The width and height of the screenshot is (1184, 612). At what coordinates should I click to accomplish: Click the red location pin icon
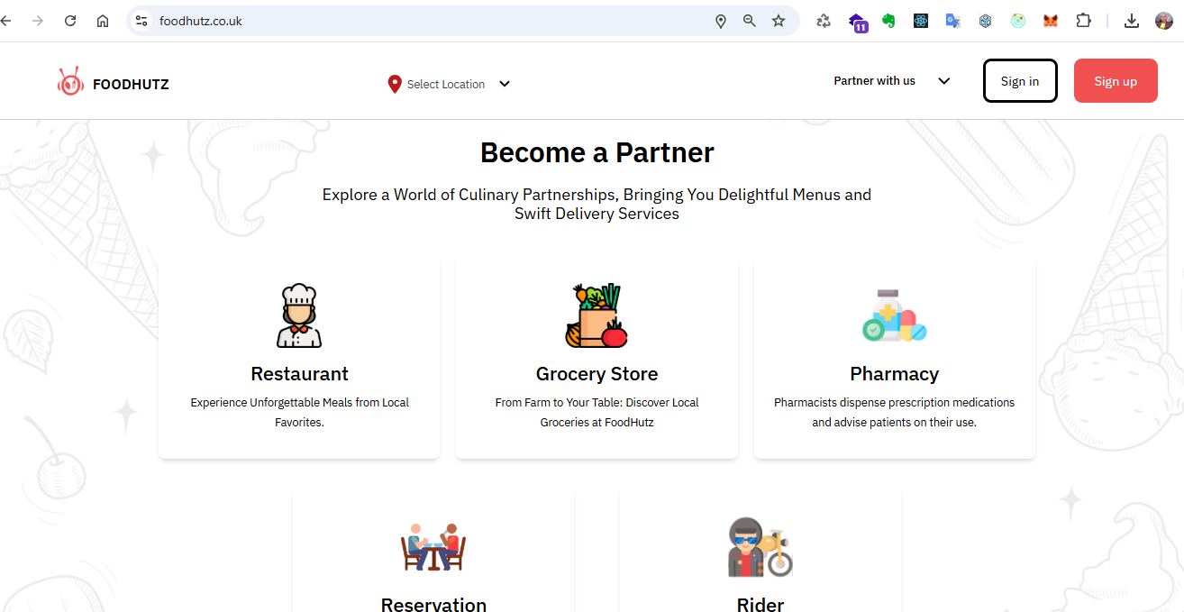pyautogui.click(x=394, y=84)
